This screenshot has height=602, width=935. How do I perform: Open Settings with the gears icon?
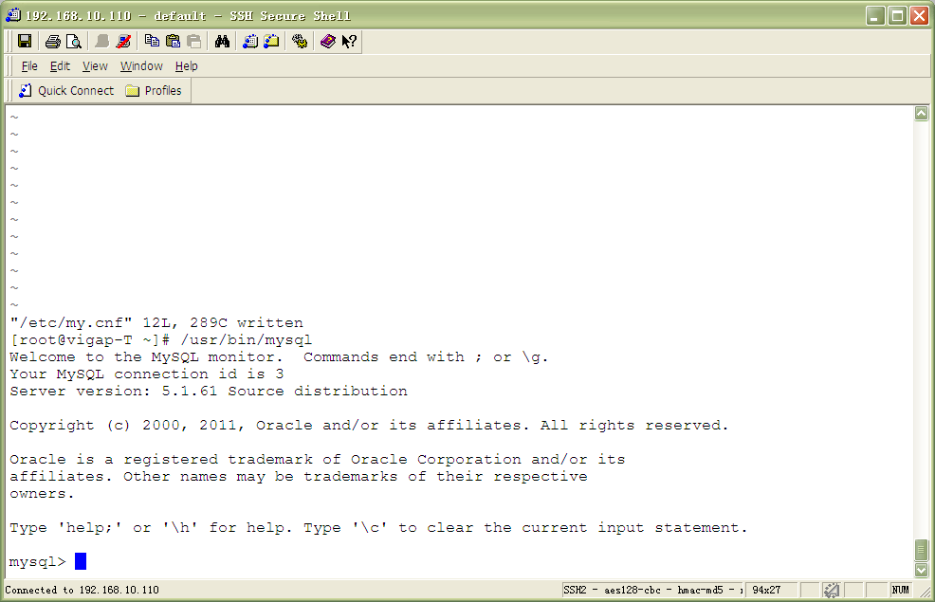(x=300, y=41)
